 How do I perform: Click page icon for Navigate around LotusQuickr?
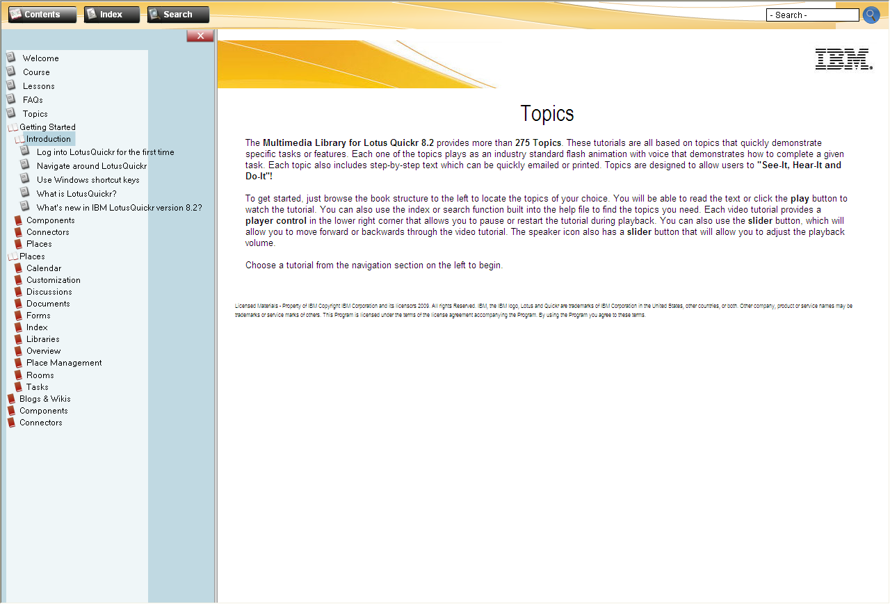coord(25,165)
